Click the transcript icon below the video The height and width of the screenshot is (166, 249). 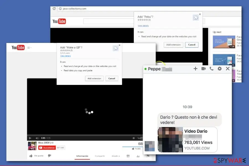point(128,156)
